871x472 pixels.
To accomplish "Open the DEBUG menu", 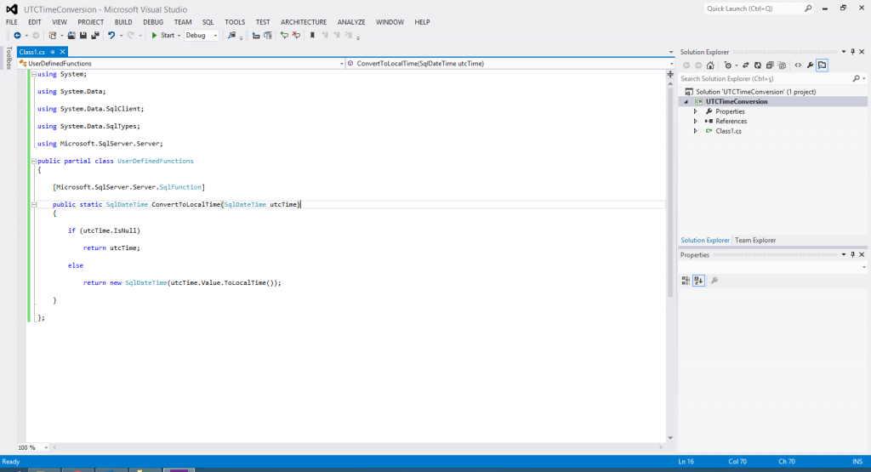I will pos(153,22).
